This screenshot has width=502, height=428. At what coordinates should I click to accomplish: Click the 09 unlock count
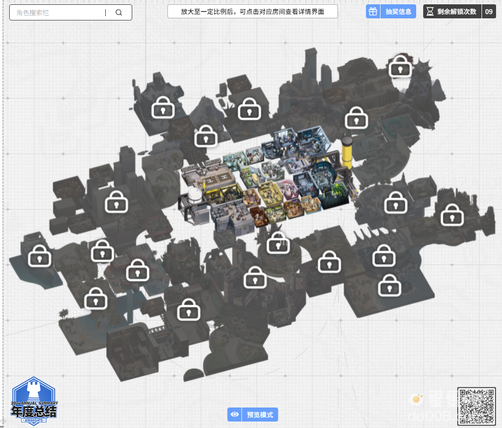point(489,11)
